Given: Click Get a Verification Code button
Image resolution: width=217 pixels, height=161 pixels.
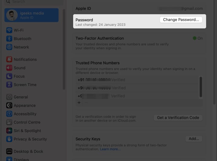Looking at the screenshot, I should click(178, 118).
